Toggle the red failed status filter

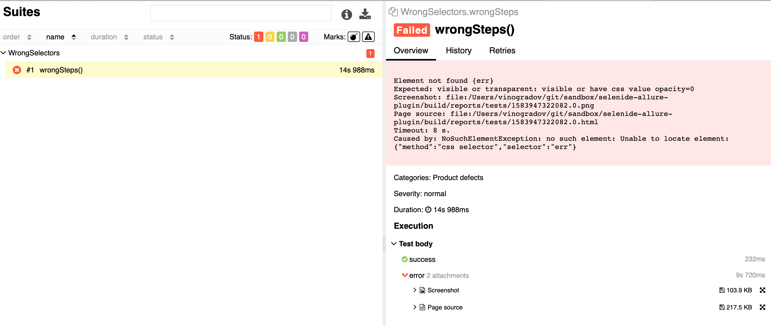tap(258, 37)
